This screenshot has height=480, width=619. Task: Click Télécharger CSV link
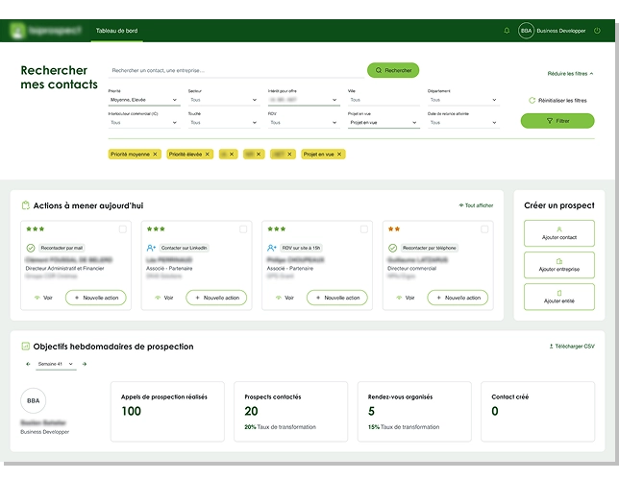[571, 346]
